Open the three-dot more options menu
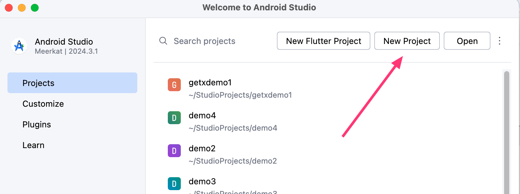520x194 pixels. (x=500, y=41)
